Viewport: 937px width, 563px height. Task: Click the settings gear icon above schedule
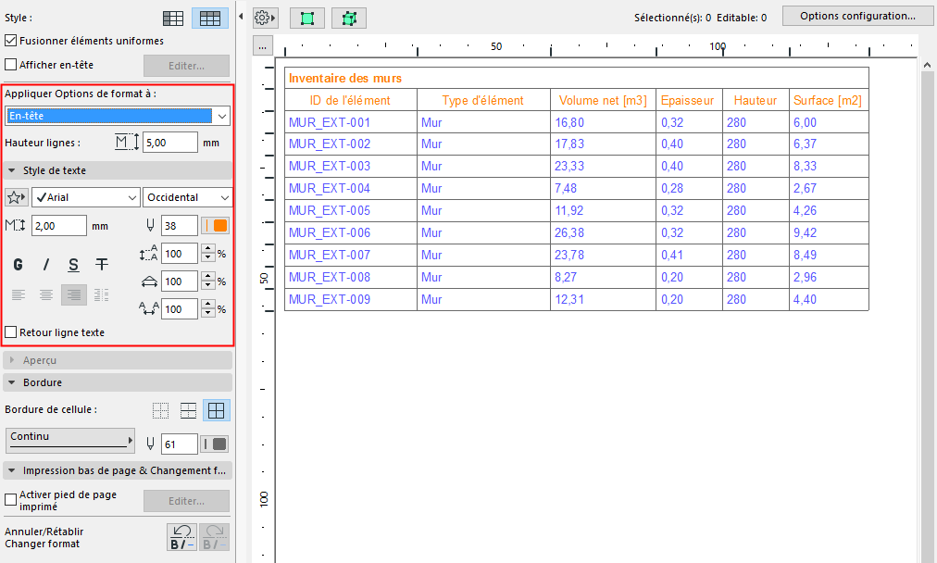click(x=265, y=18)
